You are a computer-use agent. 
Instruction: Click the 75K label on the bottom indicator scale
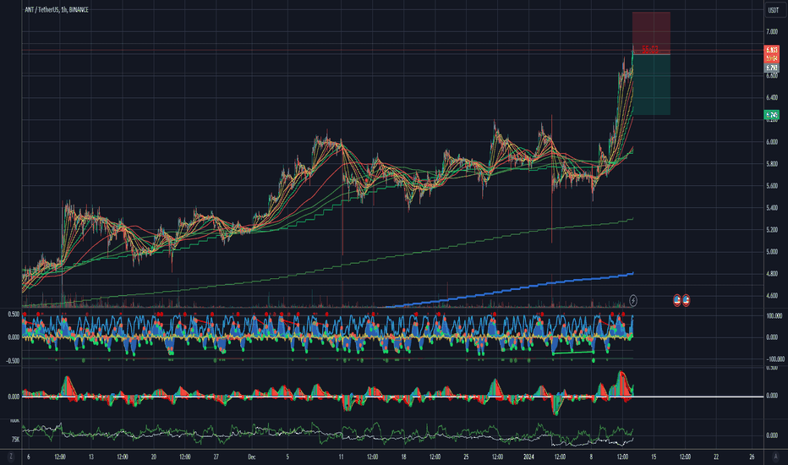click(14, 440)
